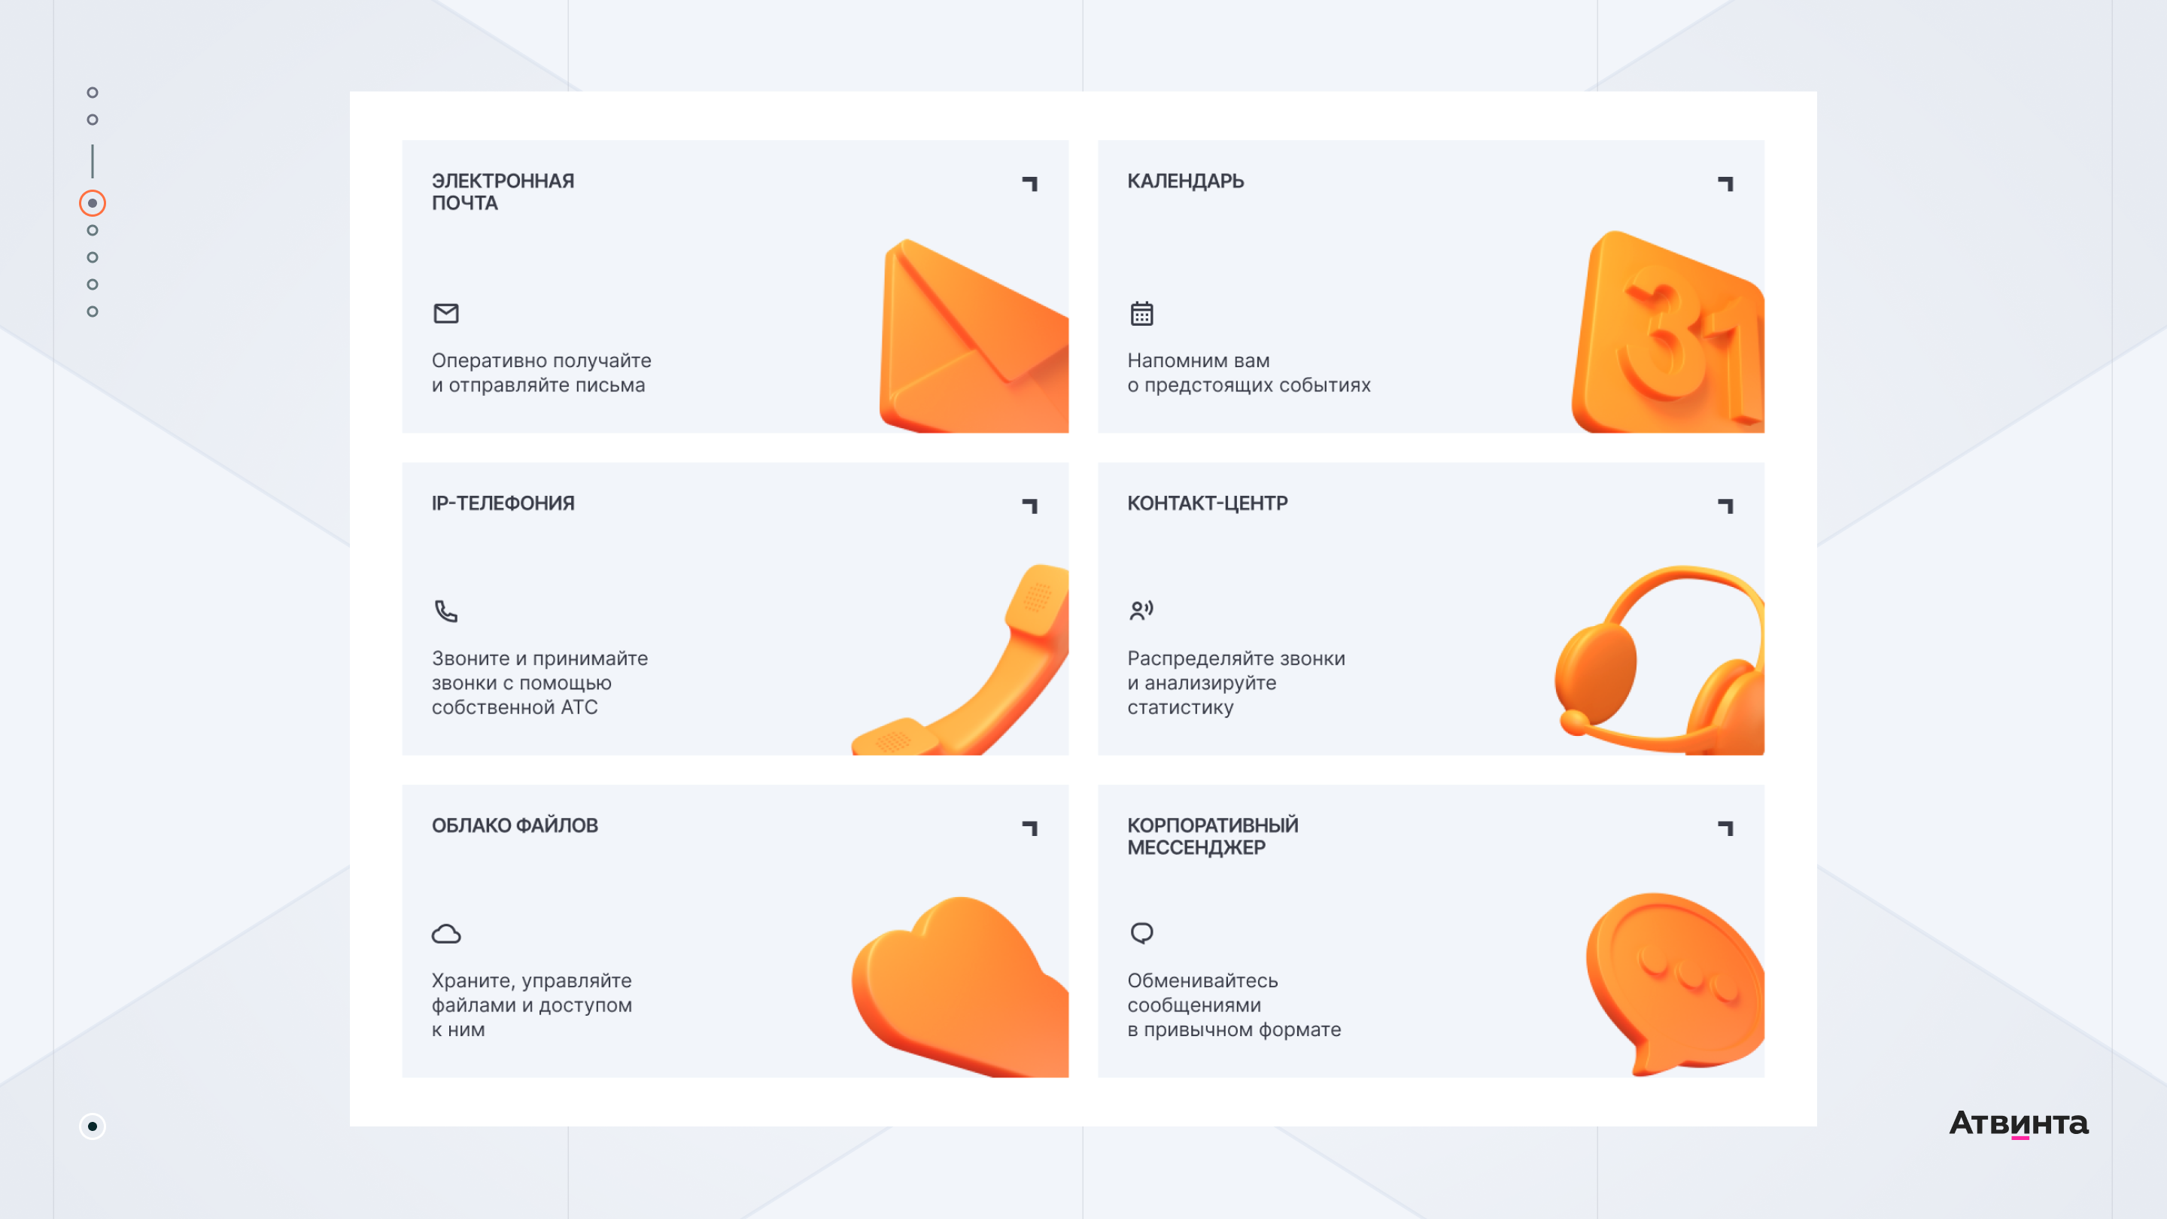The image size is (2167, 1219).
Task: Open the Контакт-центр card title
Action: click(1207, 503)
